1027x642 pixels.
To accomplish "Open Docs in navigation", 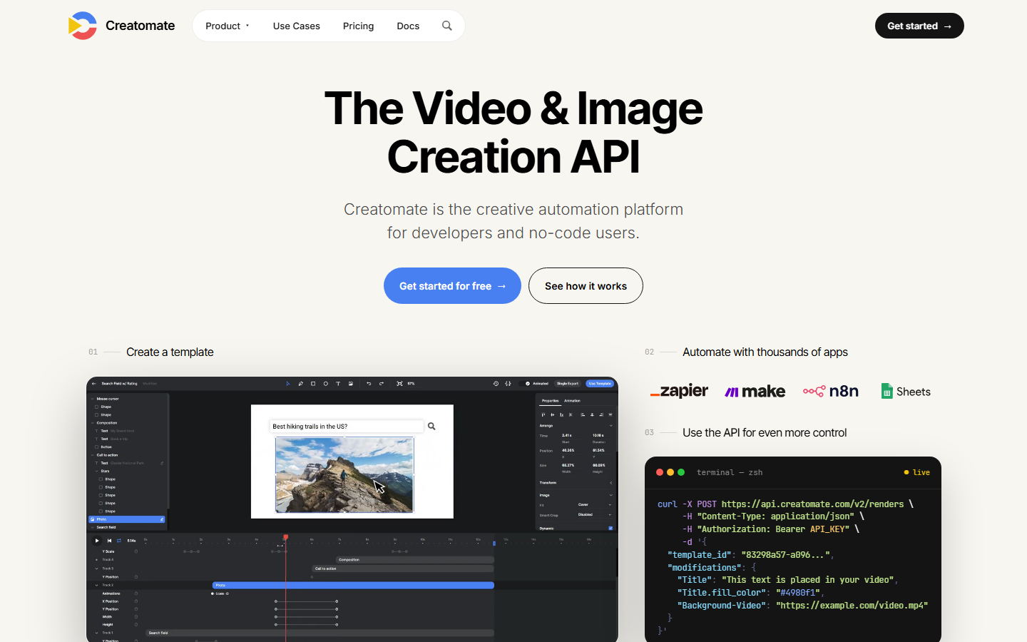I will coord(408,26).
